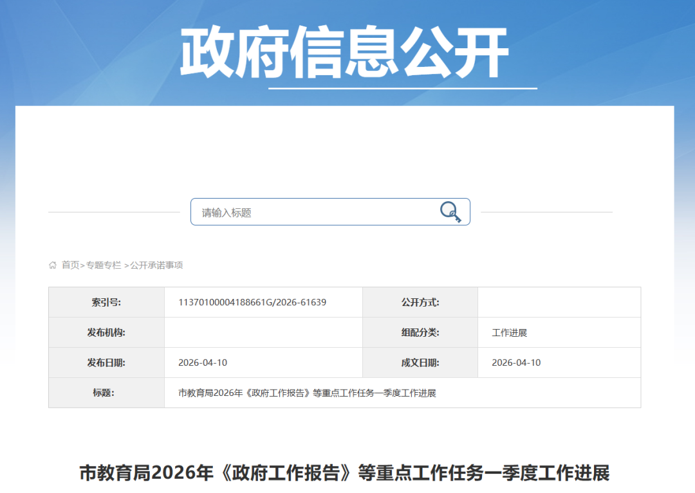Click the home icon in breadcrumb
This screenshot has height=493, width=695.
53,265
